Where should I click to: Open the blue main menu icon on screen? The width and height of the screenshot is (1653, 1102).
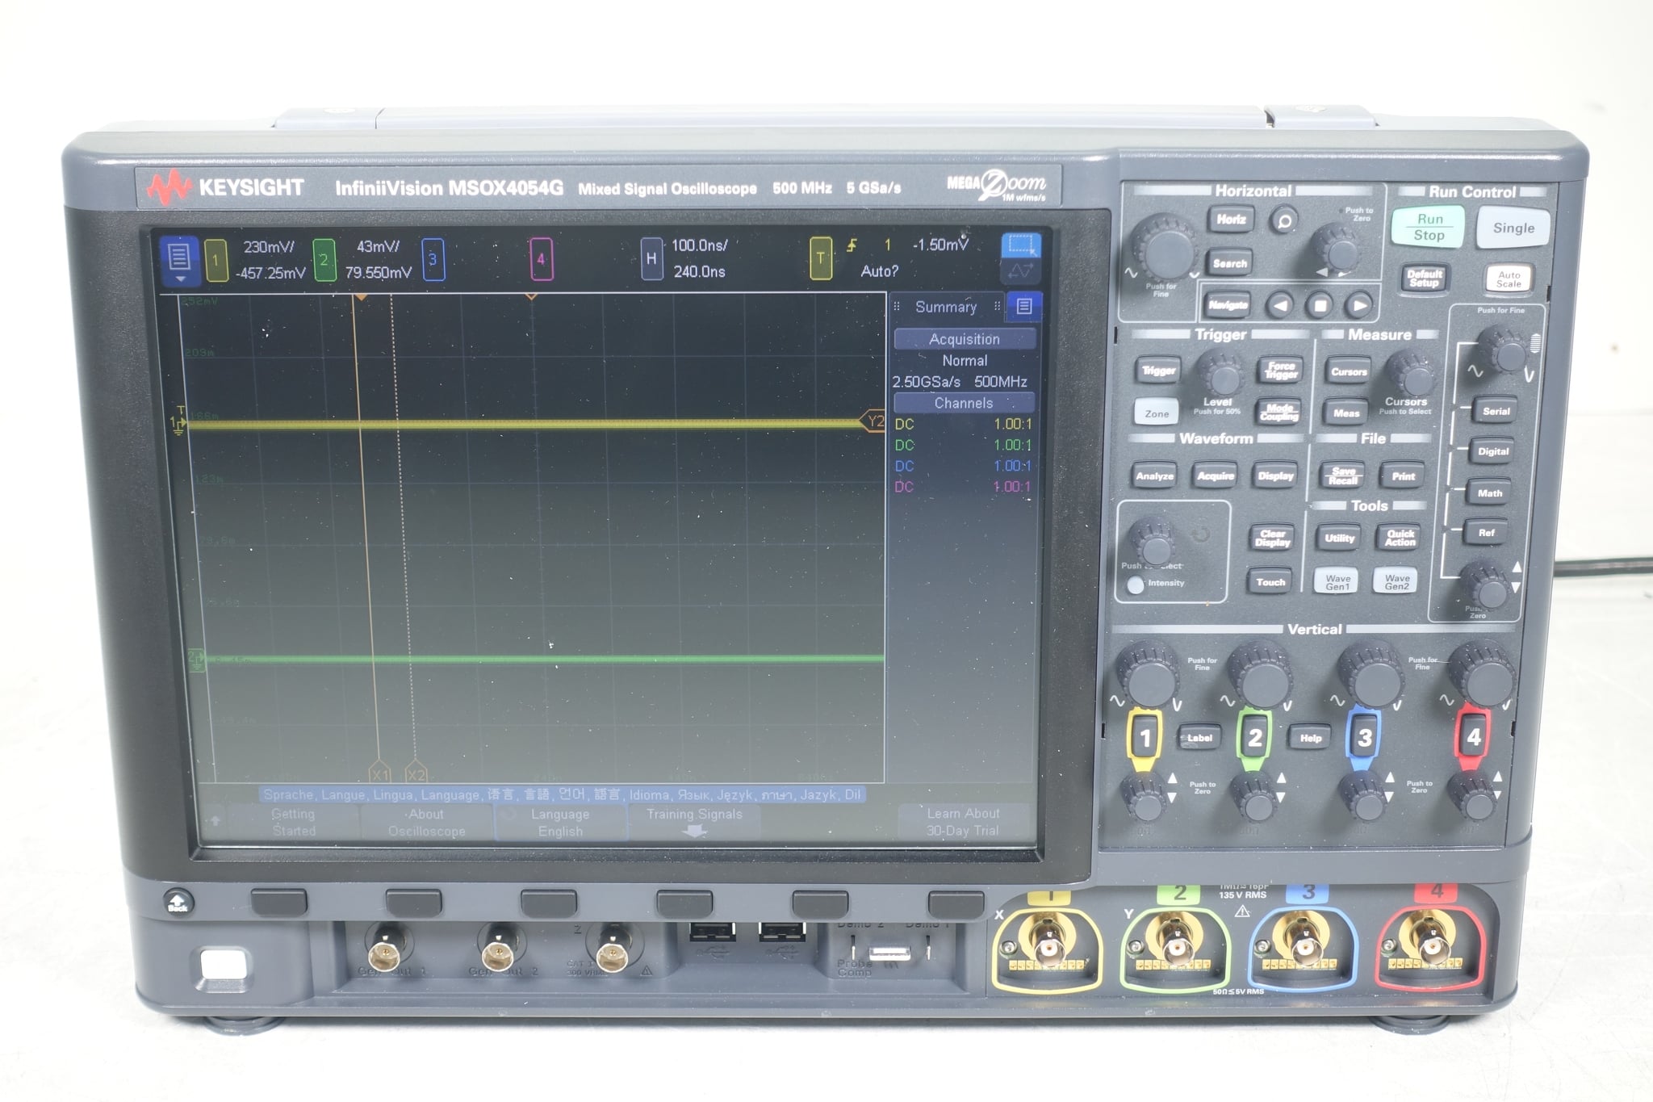click(x=180, y=261)
